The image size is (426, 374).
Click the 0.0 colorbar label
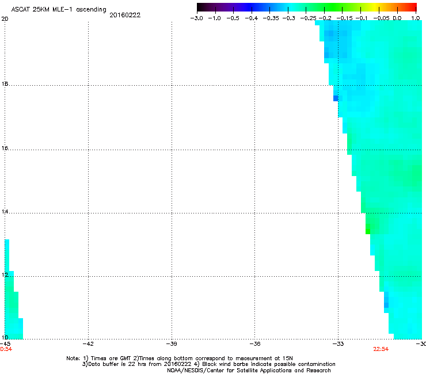tap(397, 18)
